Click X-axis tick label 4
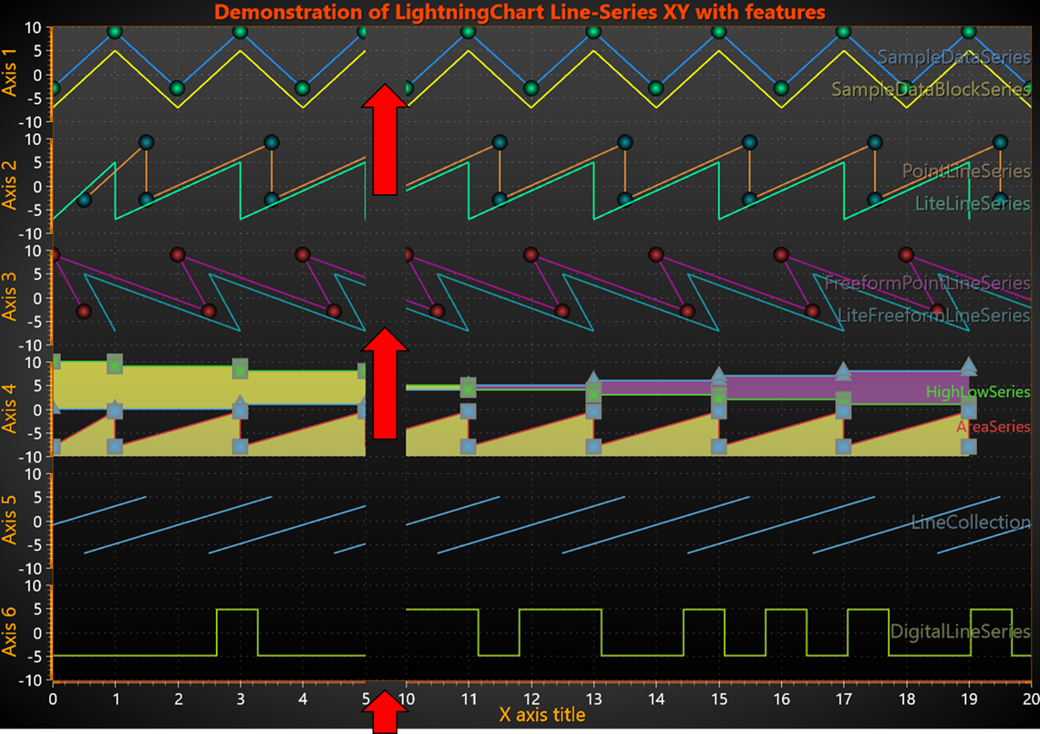The width and height of the screenshot is (1040, 734). pyautogui.click(x=304, y=698)
